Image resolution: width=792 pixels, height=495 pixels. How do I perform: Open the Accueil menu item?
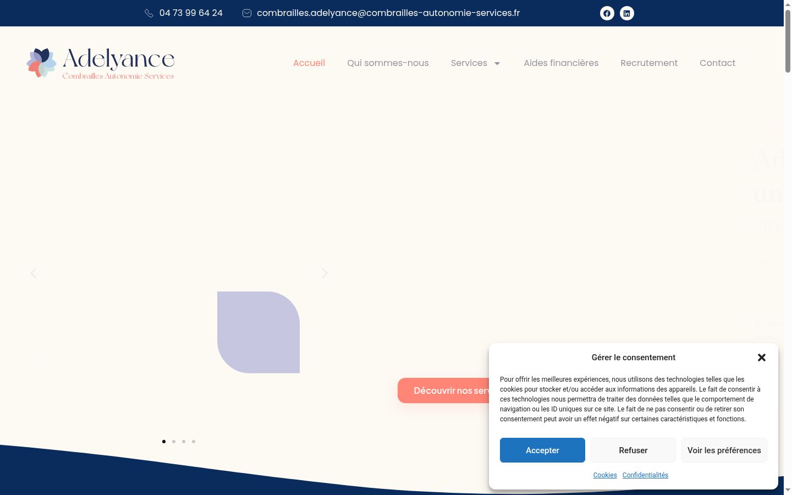tap(309, 63)
